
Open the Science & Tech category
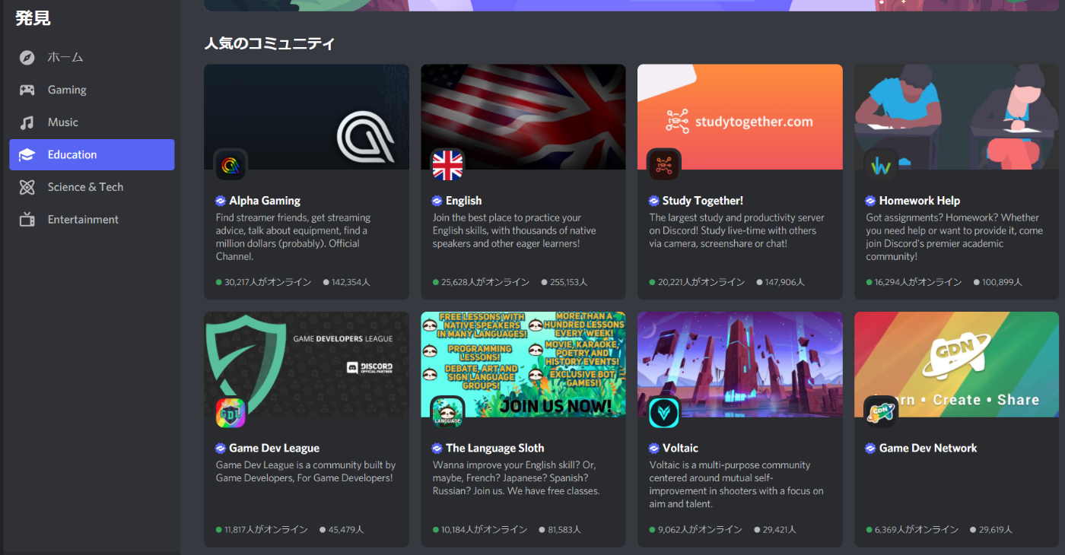point(92,187)
